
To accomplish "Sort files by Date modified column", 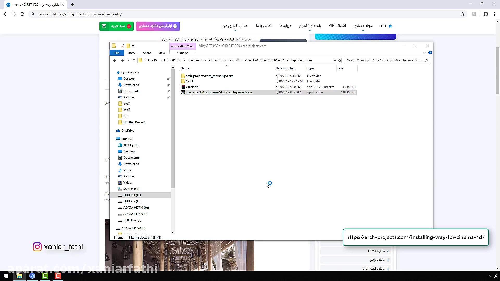I will pos(285,68).
